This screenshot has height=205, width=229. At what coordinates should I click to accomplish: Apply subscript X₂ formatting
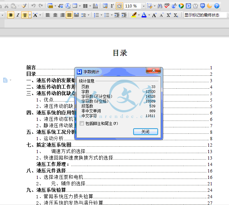[176, 15]
